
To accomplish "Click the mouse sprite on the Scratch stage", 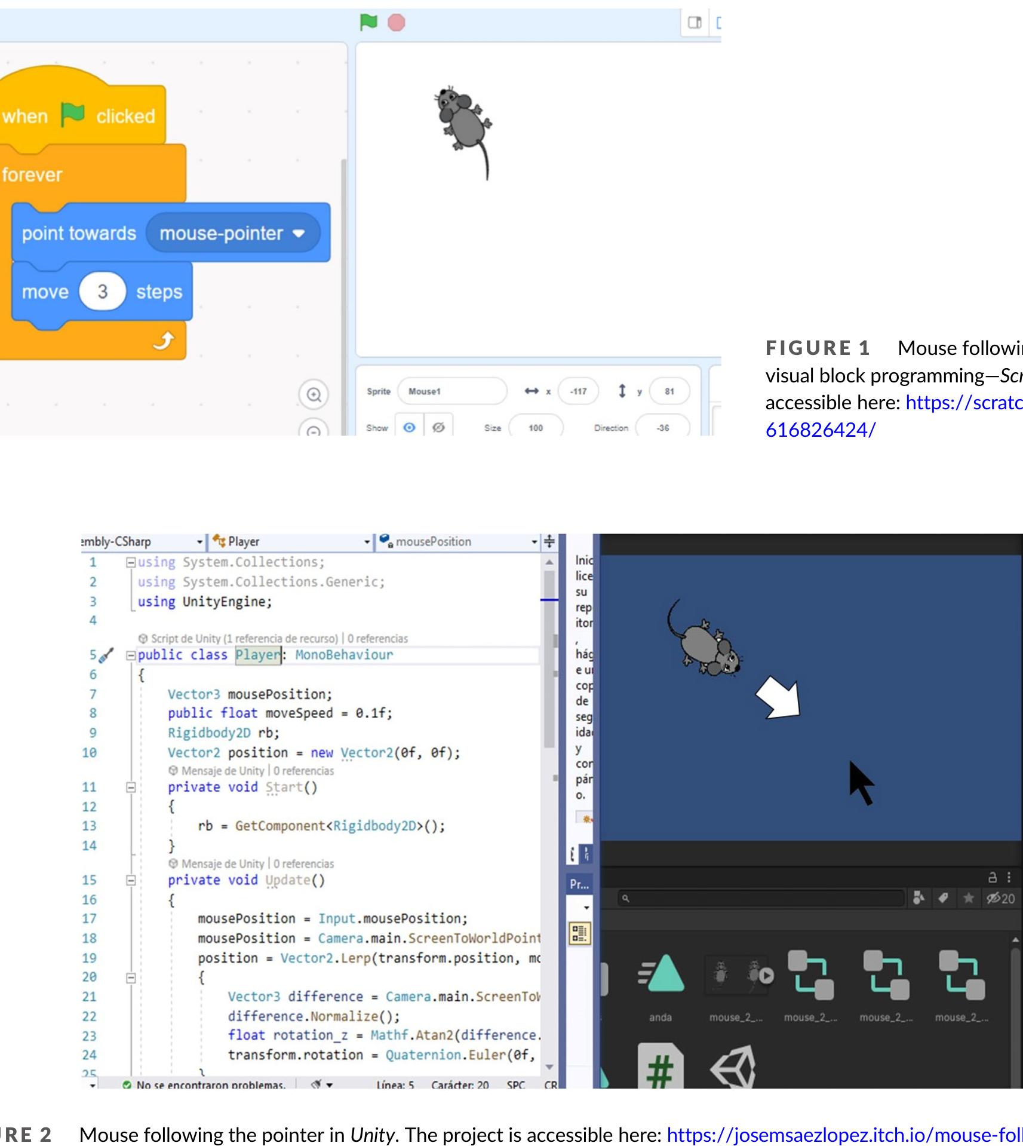I will click(465, 128).
